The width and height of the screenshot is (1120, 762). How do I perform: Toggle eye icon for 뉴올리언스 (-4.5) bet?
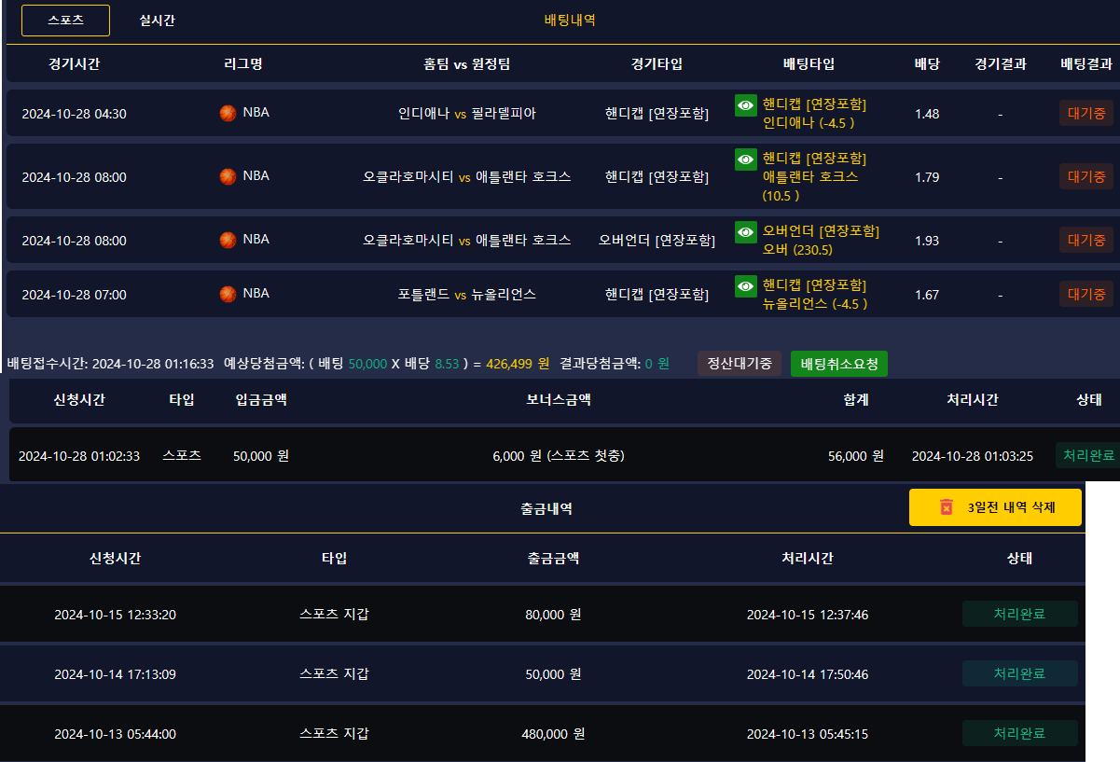745,285
